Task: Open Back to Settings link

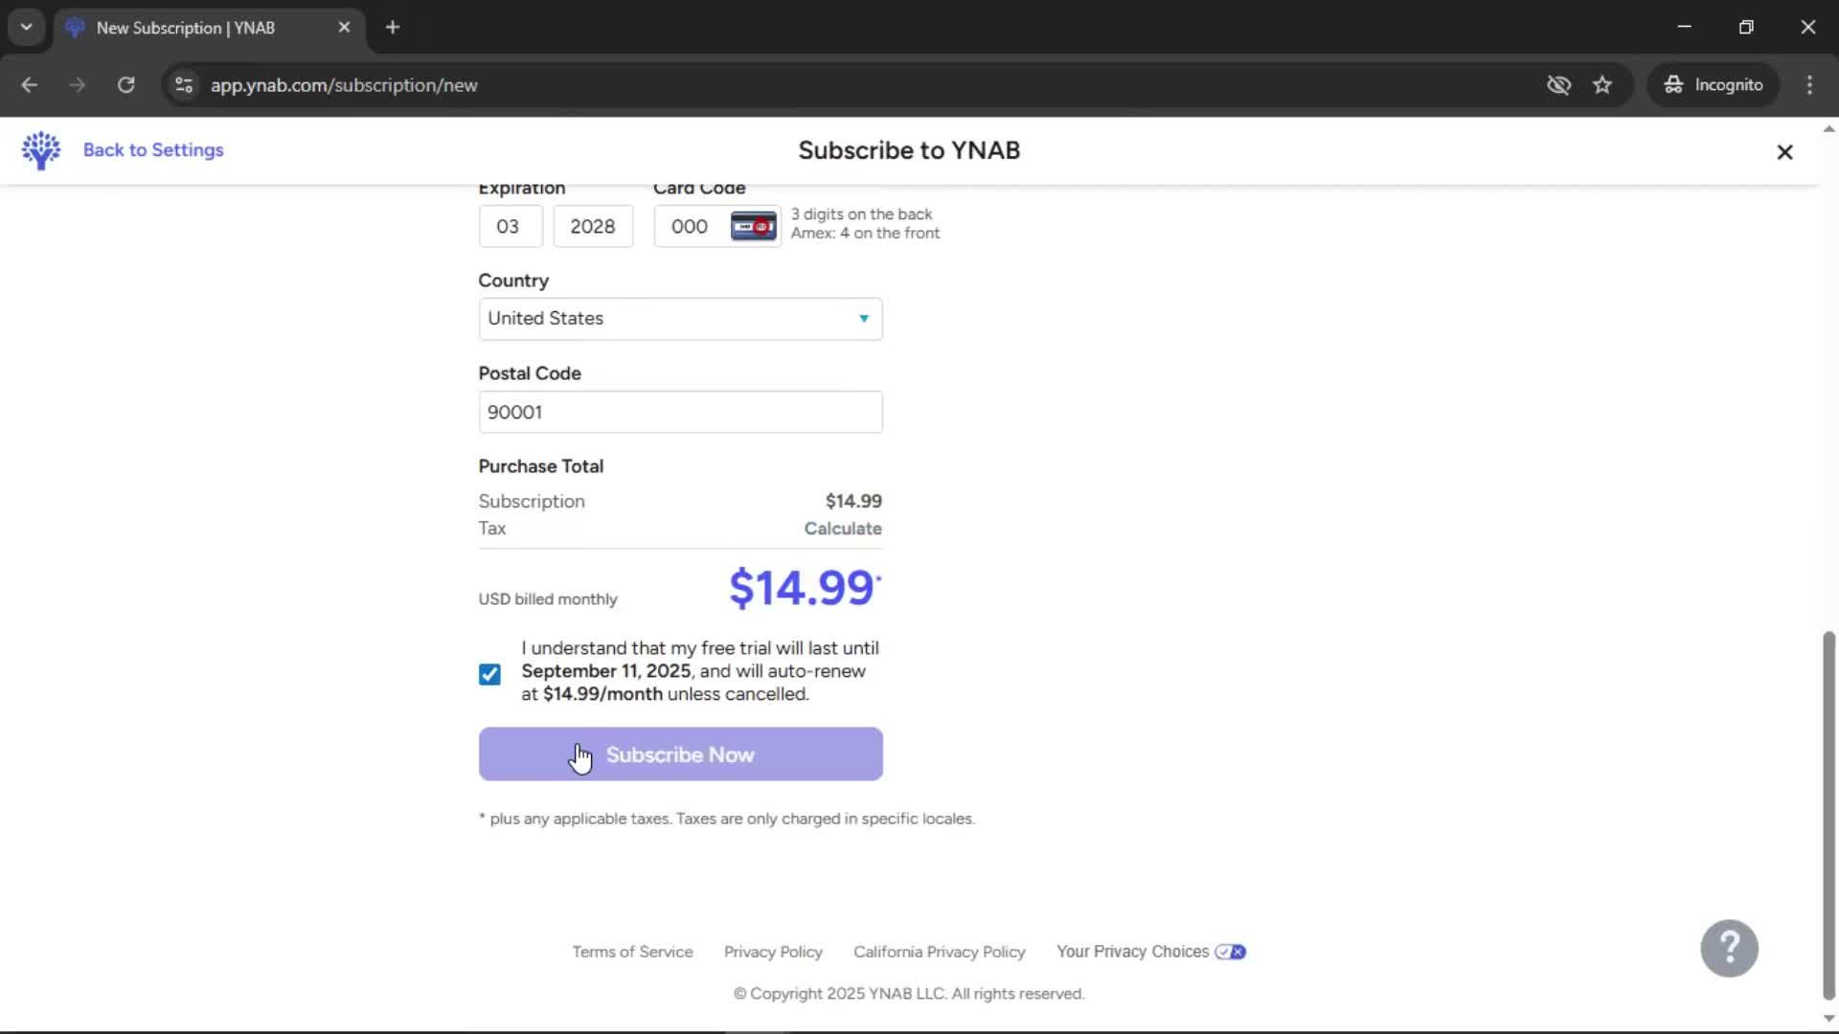Action: click(x=153, y=150)
